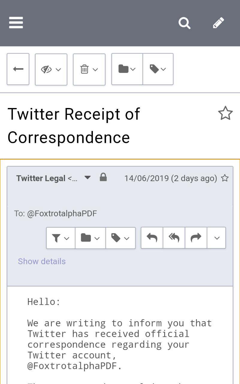Forward the message with the arrow icon

pos(196,238)
